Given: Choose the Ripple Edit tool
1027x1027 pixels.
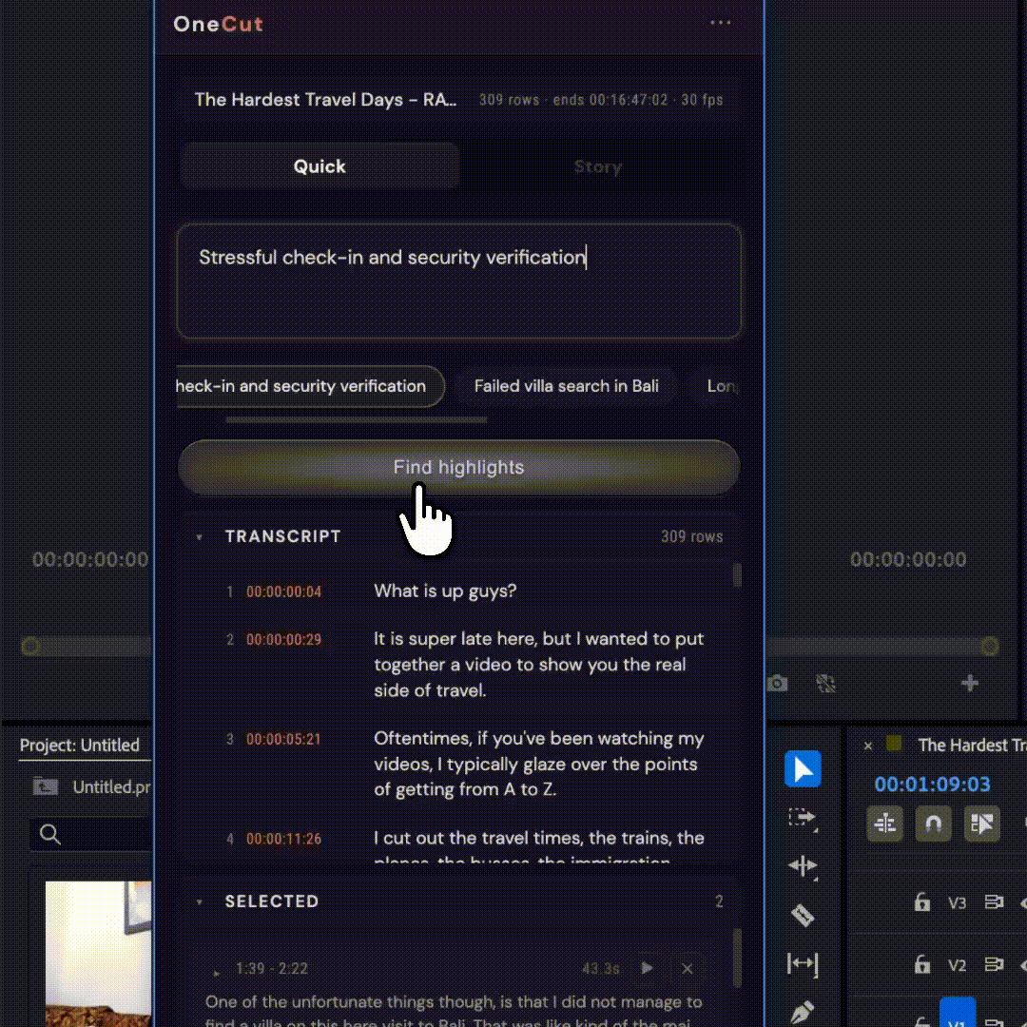Looking at the screenshot, I should [803, 866].
